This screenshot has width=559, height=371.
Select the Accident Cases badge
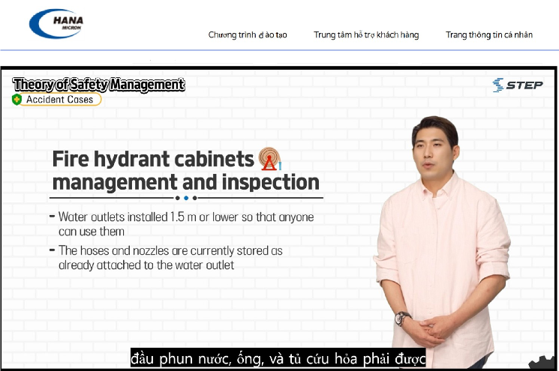coord(59,100)
